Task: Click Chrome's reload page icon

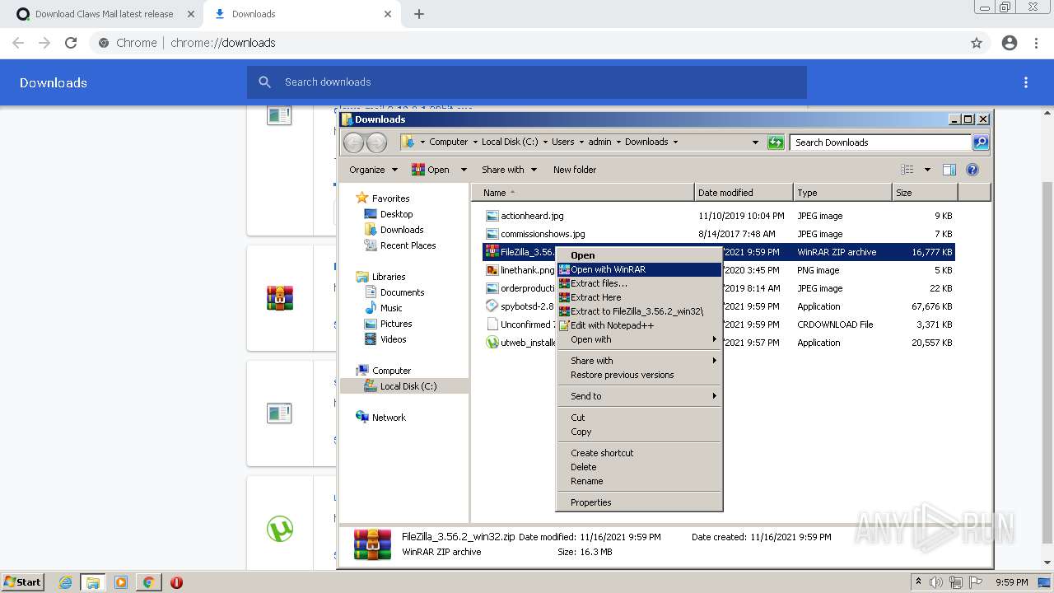Action: pyautogui.click(x=71, y=43)
